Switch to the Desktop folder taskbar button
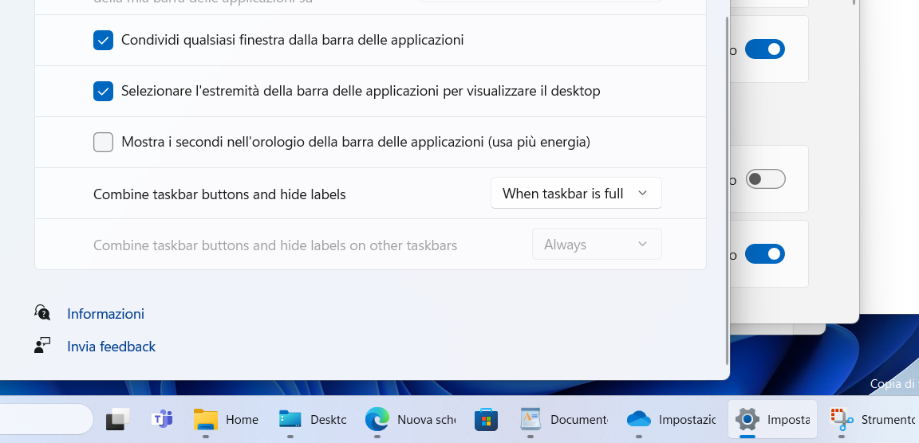This screenshot has height=443, width=919. click(x=313, y=420)
